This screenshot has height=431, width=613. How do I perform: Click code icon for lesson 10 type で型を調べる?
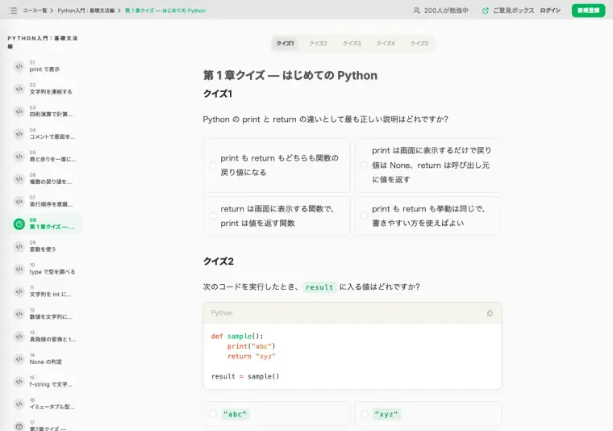(19, 269)
